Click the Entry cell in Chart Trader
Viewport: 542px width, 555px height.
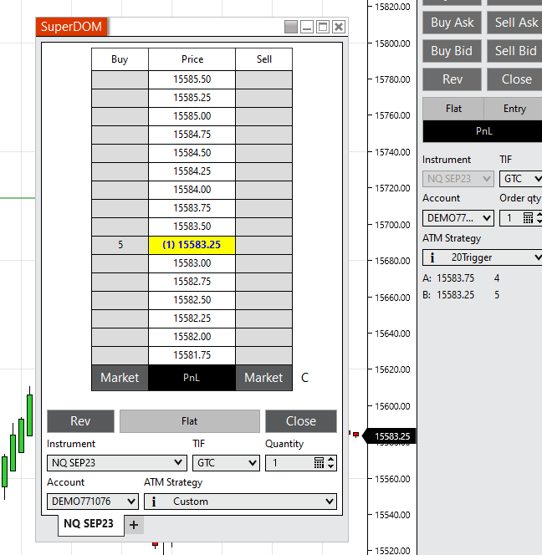click(x=514, y=109)
